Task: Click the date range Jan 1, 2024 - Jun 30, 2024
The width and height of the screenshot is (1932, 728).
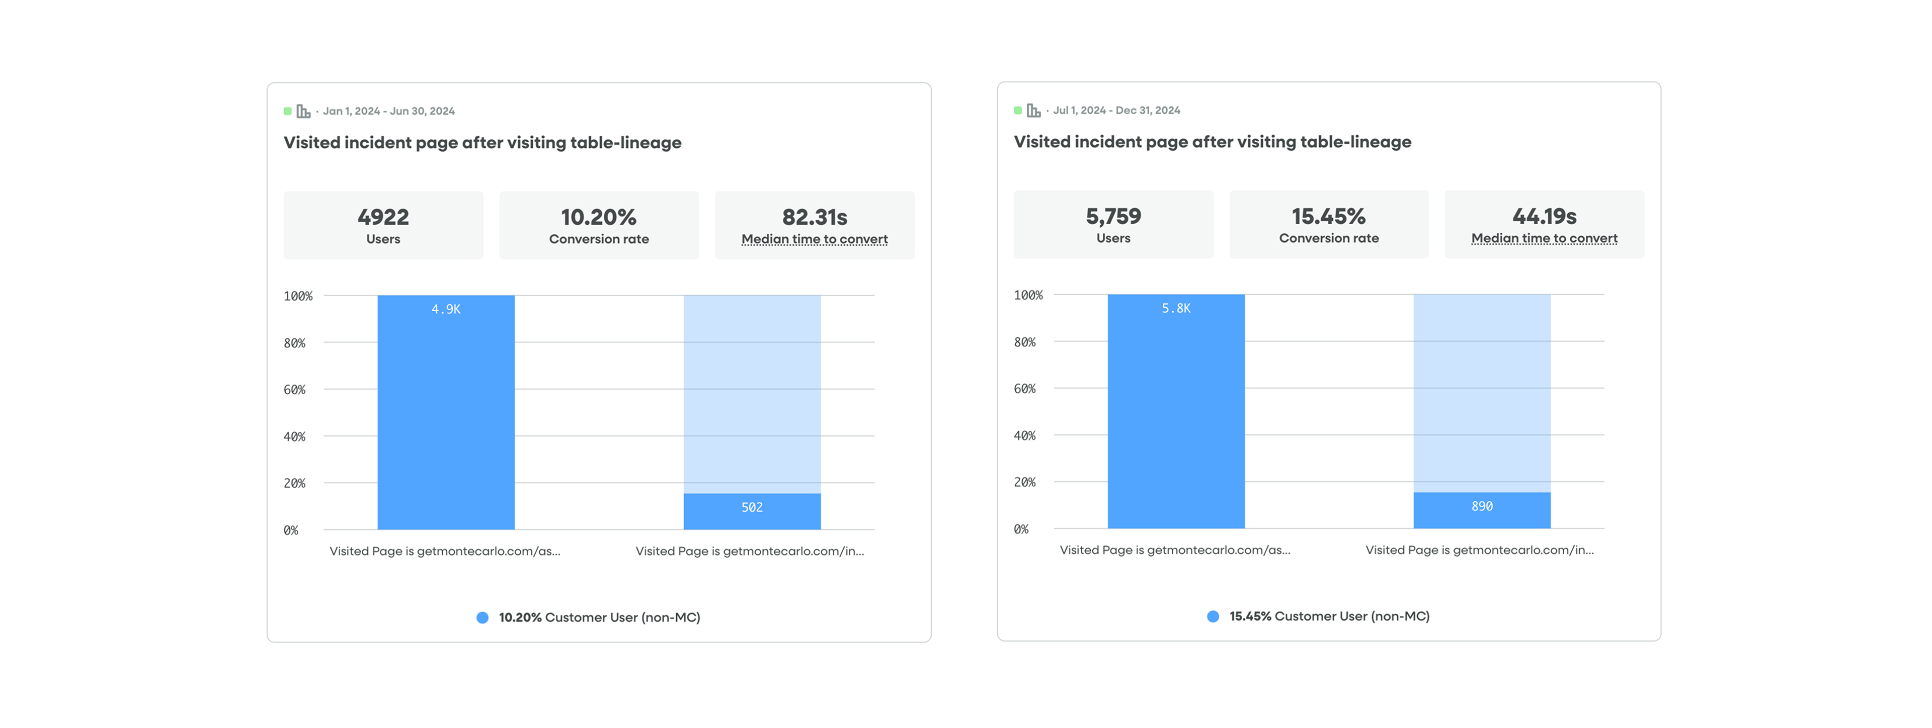Action: pyautogui.click(x=388, y=111)
